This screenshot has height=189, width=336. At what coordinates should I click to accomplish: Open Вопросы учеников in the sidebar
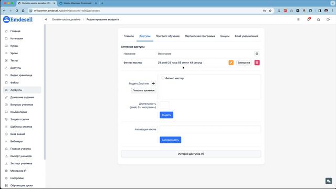tap(22, 104)
